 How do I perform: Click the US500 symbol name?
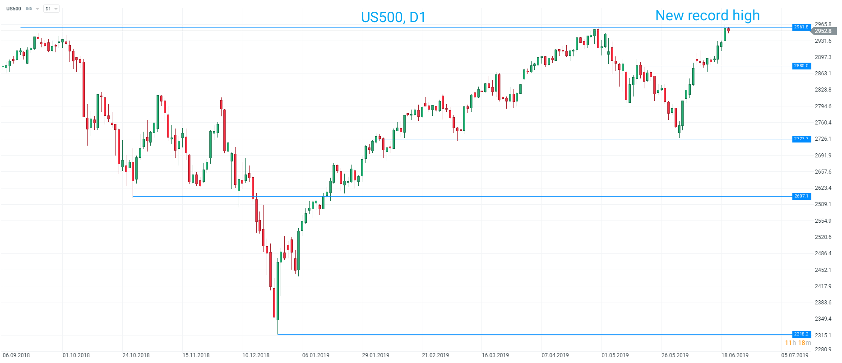point(14,9)
